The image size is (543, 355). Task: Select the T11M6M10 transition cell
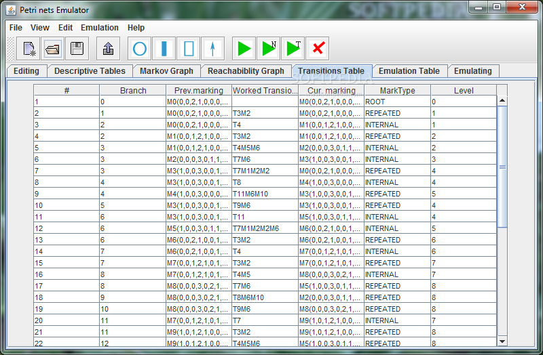coord(265,194)
